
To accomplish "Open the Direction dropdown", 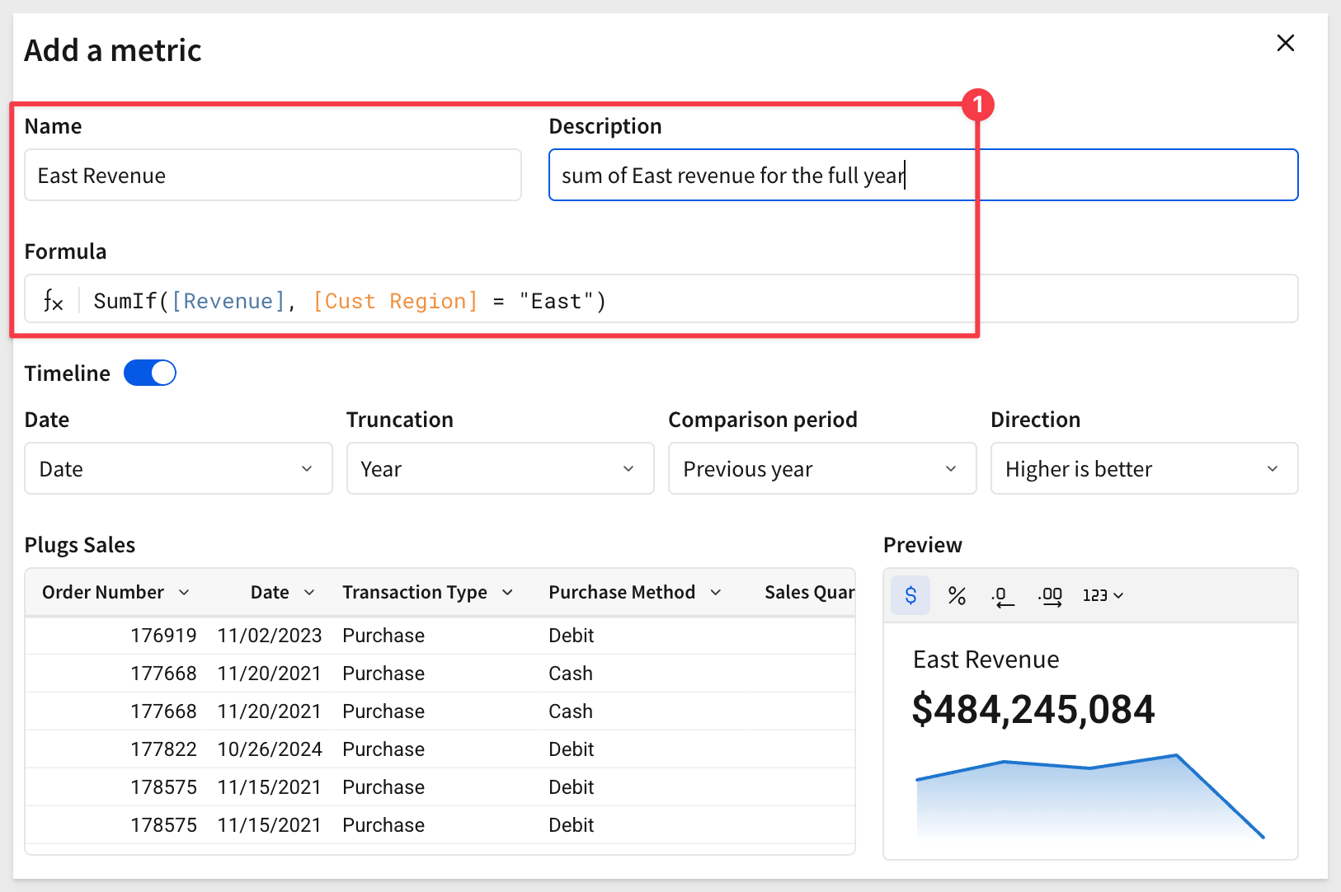I will [x=1145, y=468].
